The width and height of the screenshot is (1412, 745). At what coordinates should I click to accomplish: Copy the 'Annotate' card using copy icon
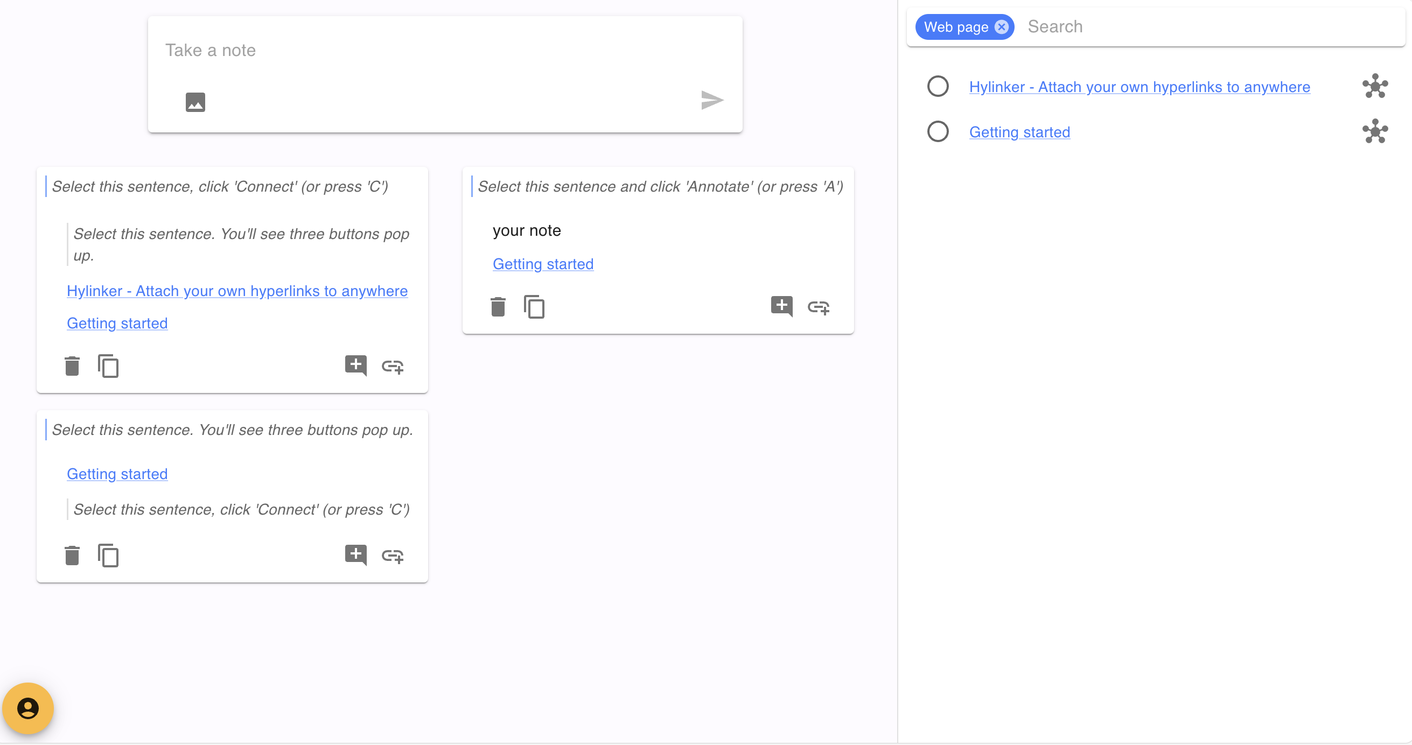(534, 307)
